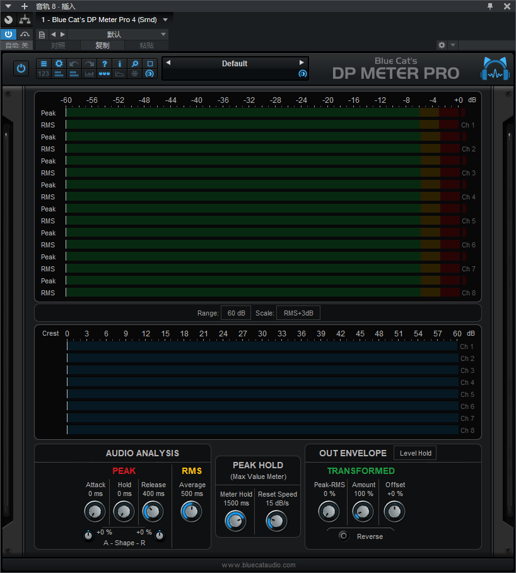
Task: Select the previous plugin preset arrow
Action: 168,62
